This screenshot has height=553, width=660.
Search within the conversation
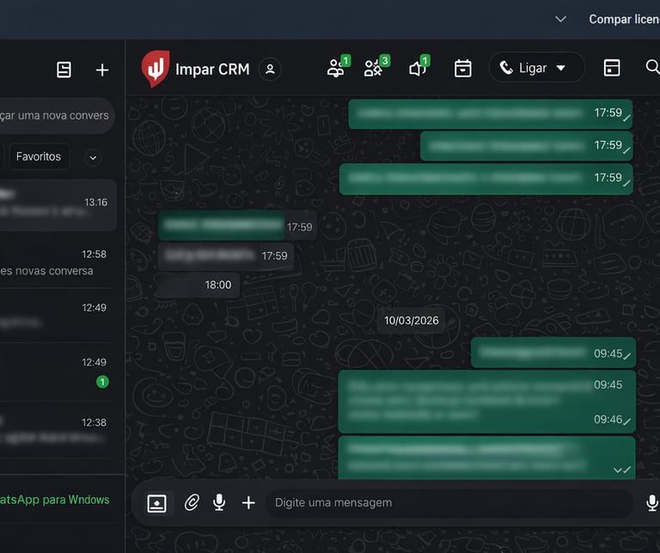[x=652, y=67]
